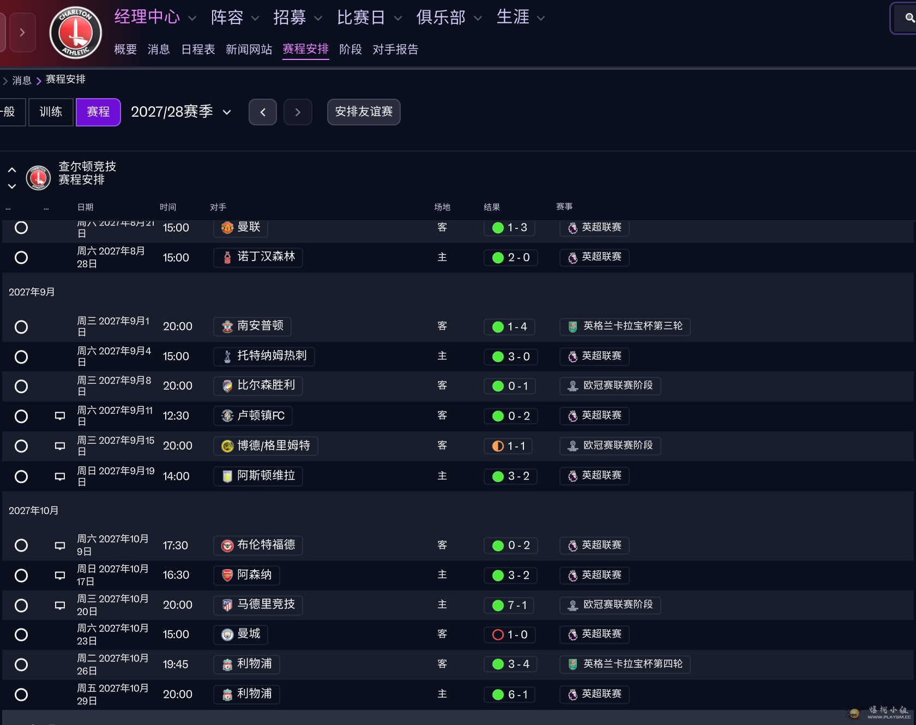The height and width of the screenshot is (725, 916).
Task: Select the radio circle for October 29 Liverpool match
Action: click(21, 694)
